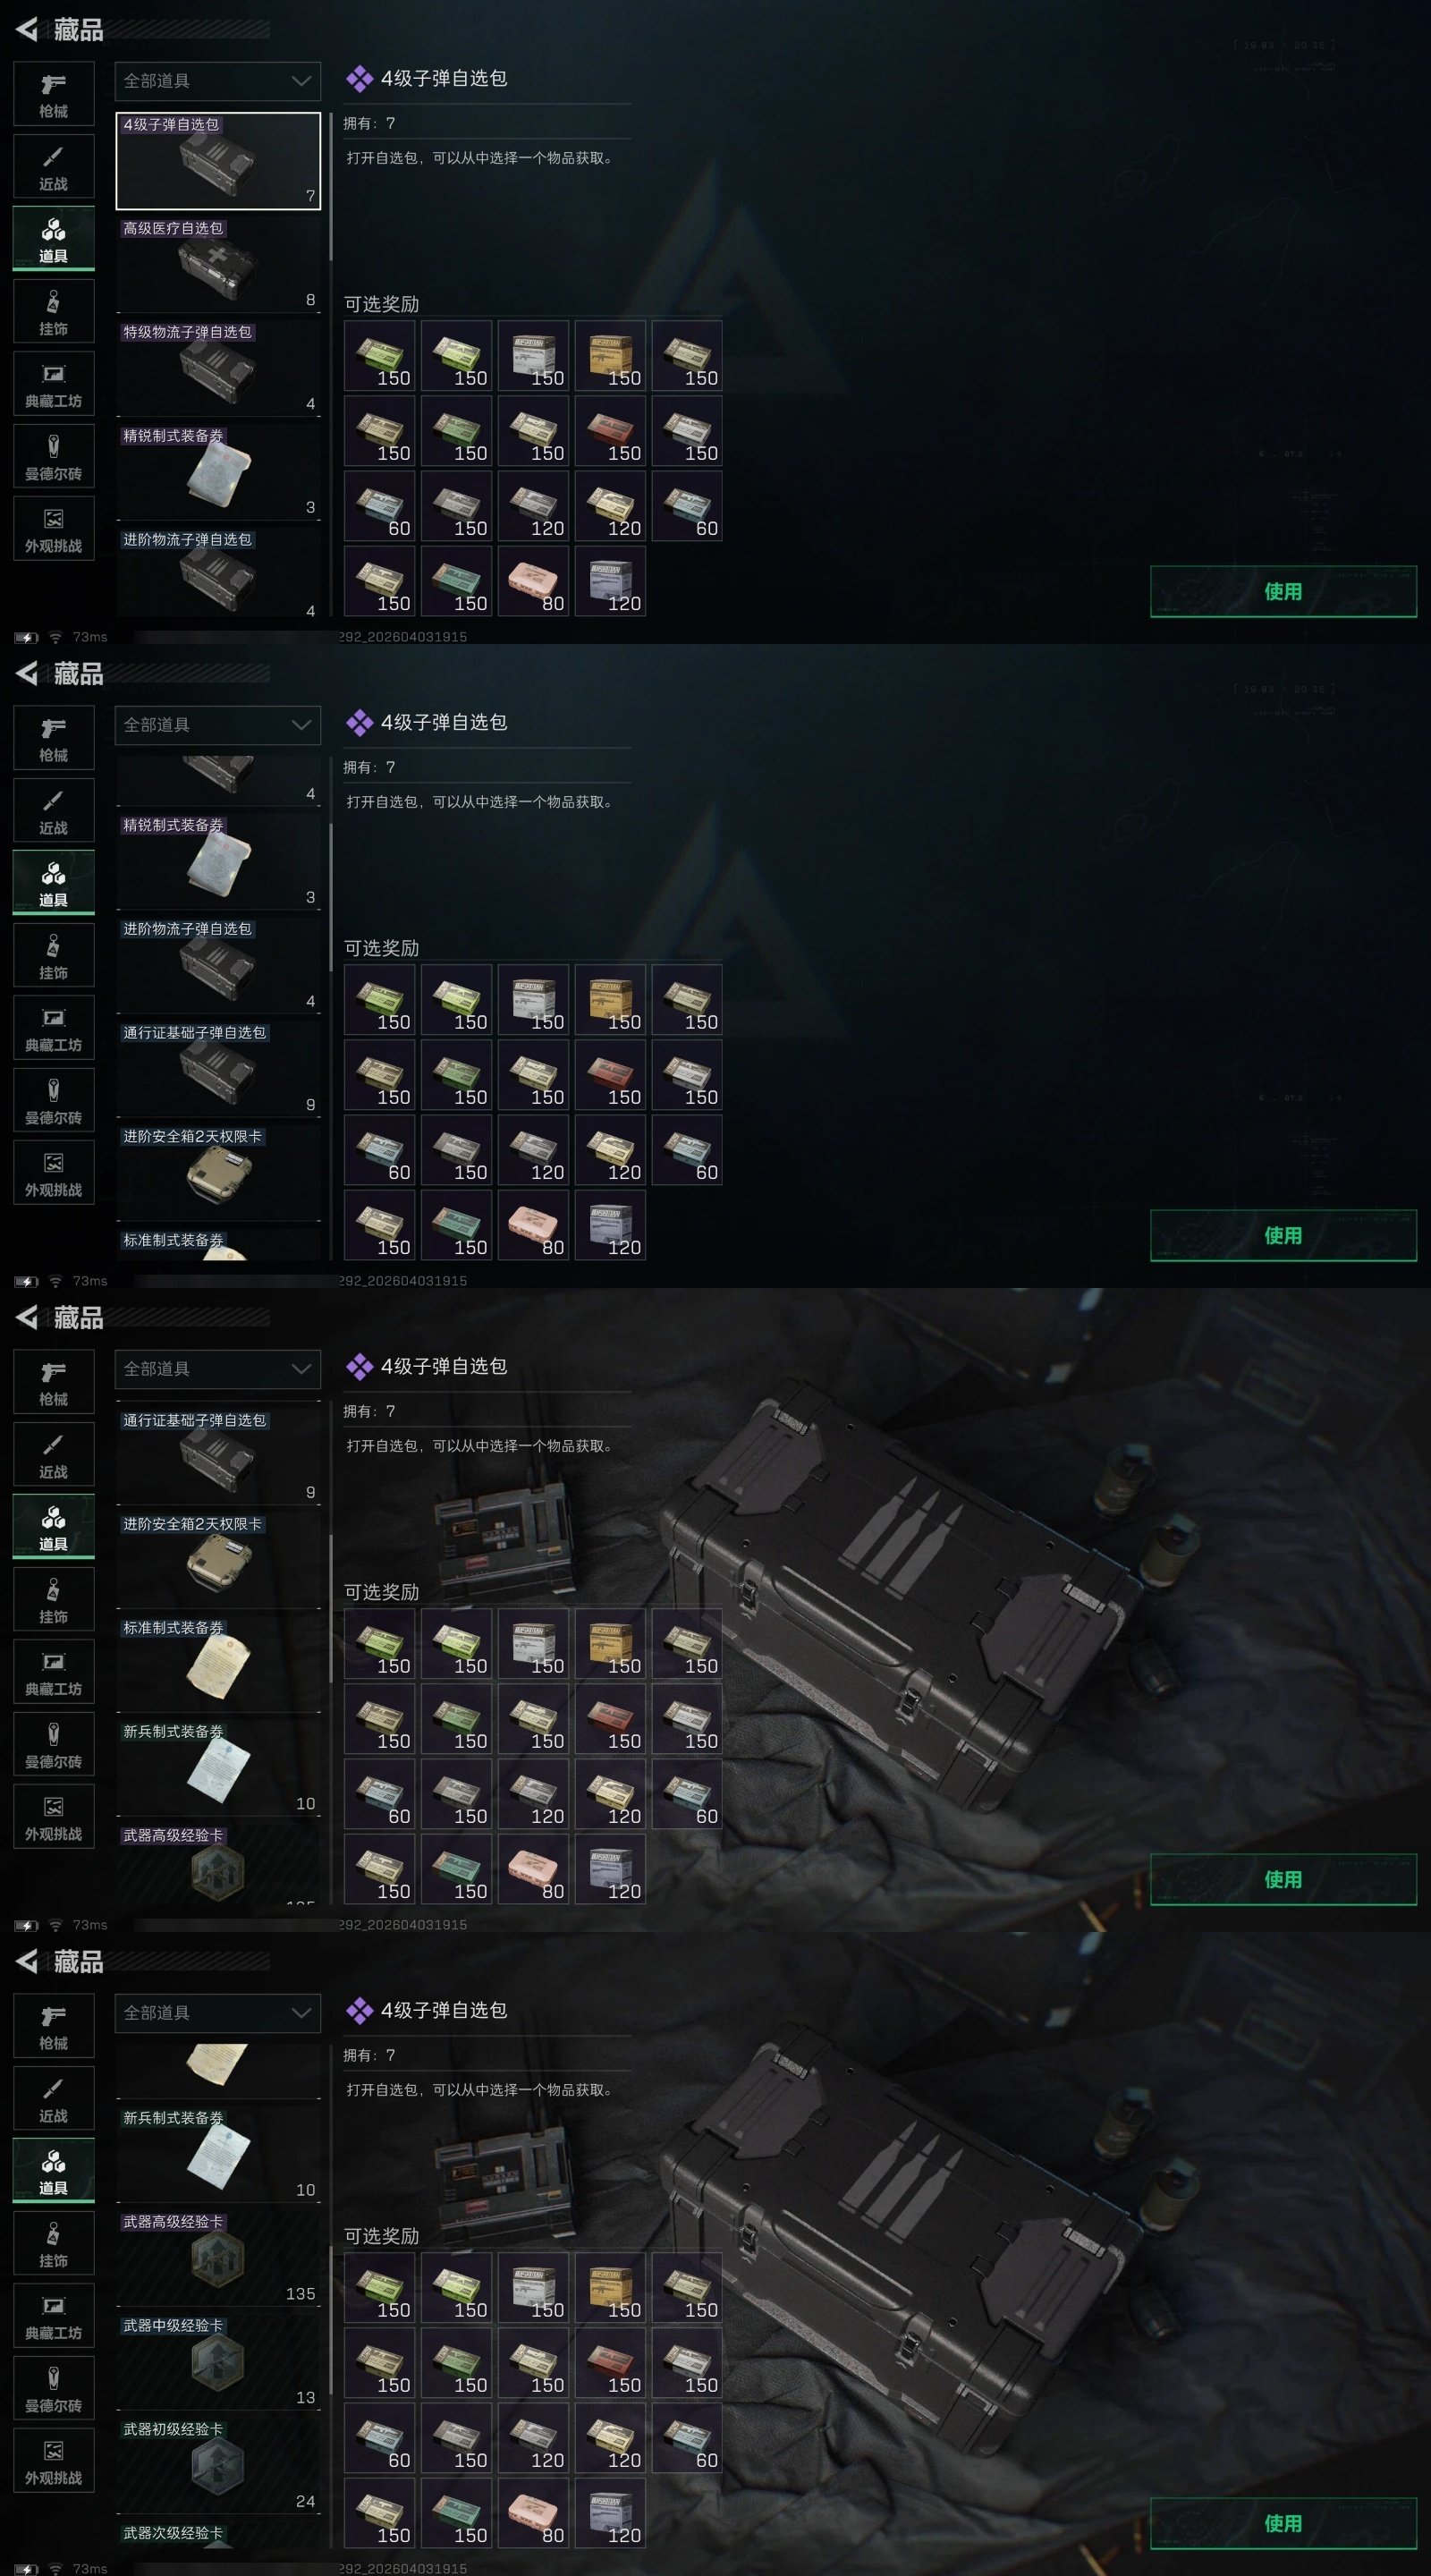Open 曼德尔砖 icon in the bottommost sidebar
The image size is (1431, 2576).
(54, 2388)
